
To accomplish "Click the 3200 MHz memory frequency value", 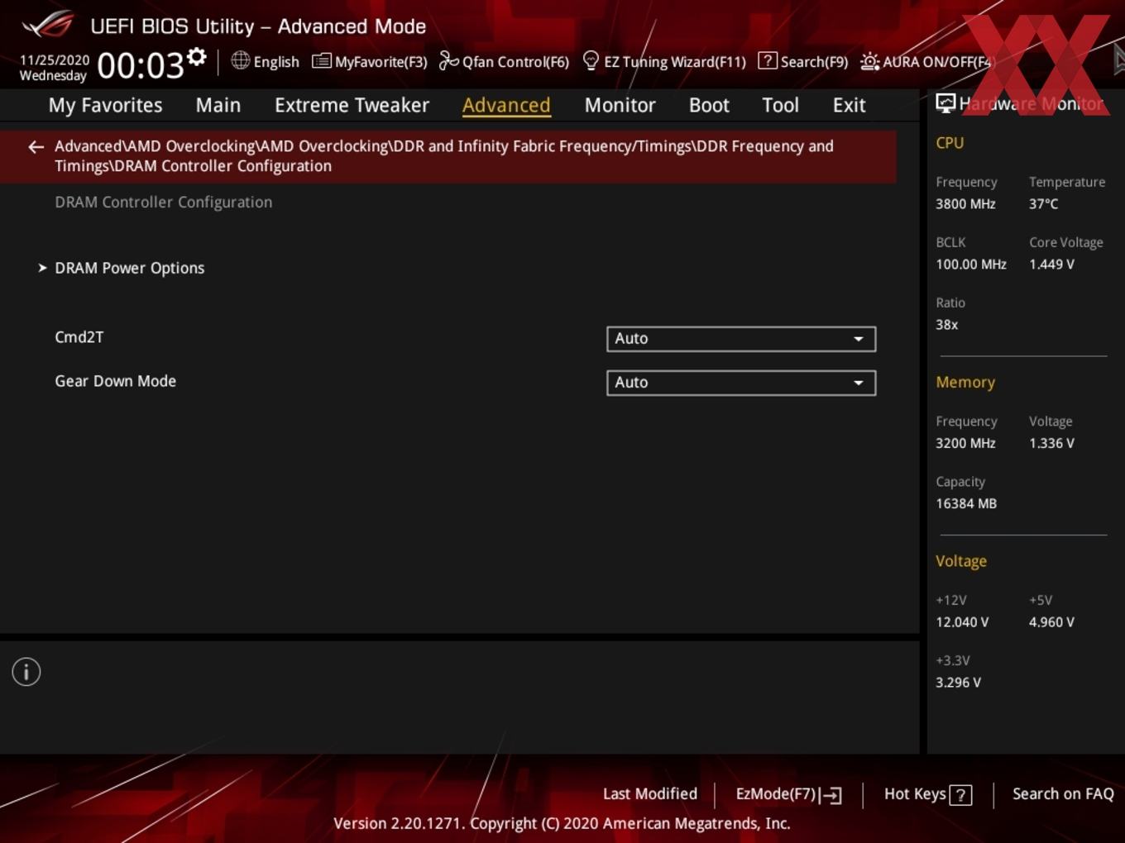I will pos(965,443).
